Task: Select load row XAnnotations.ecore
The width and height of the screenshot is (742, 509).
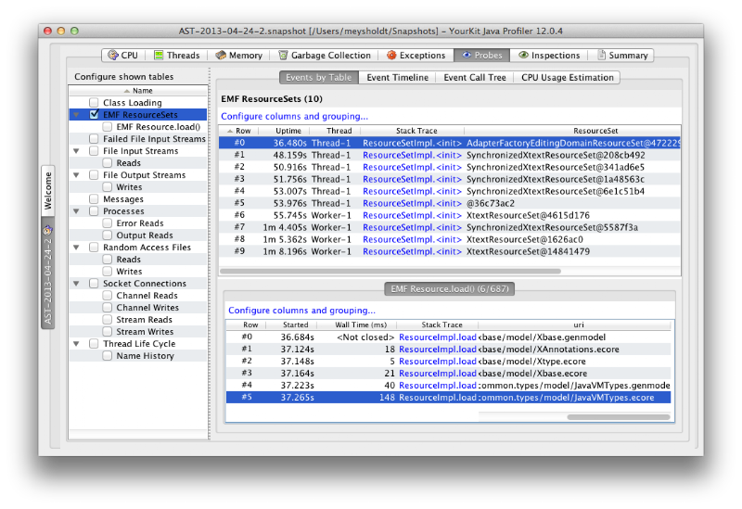Action: 448,350
